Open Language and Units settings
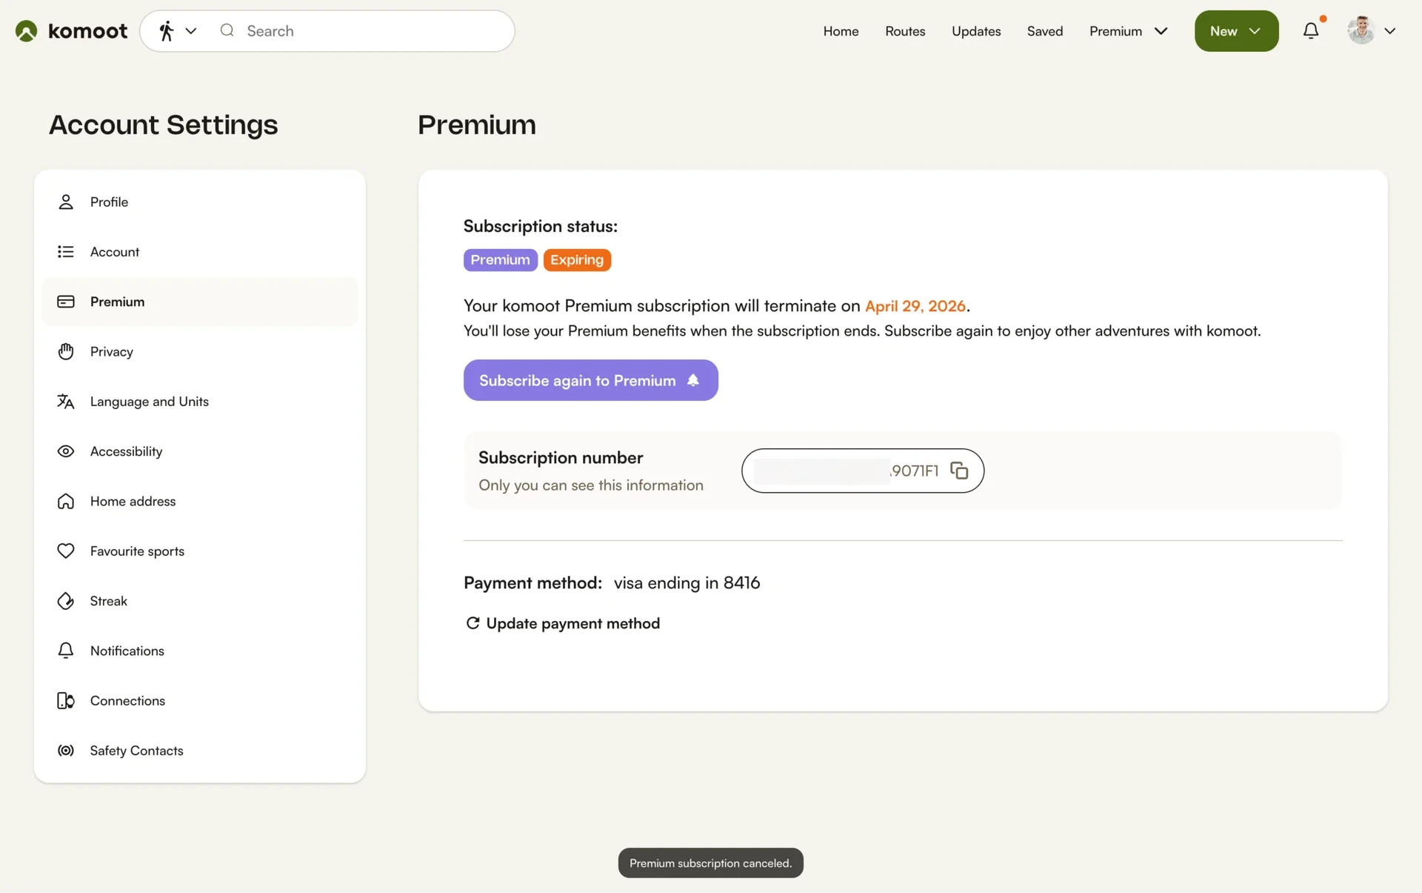The image size is (1422, 893). (x=200, y=401)
